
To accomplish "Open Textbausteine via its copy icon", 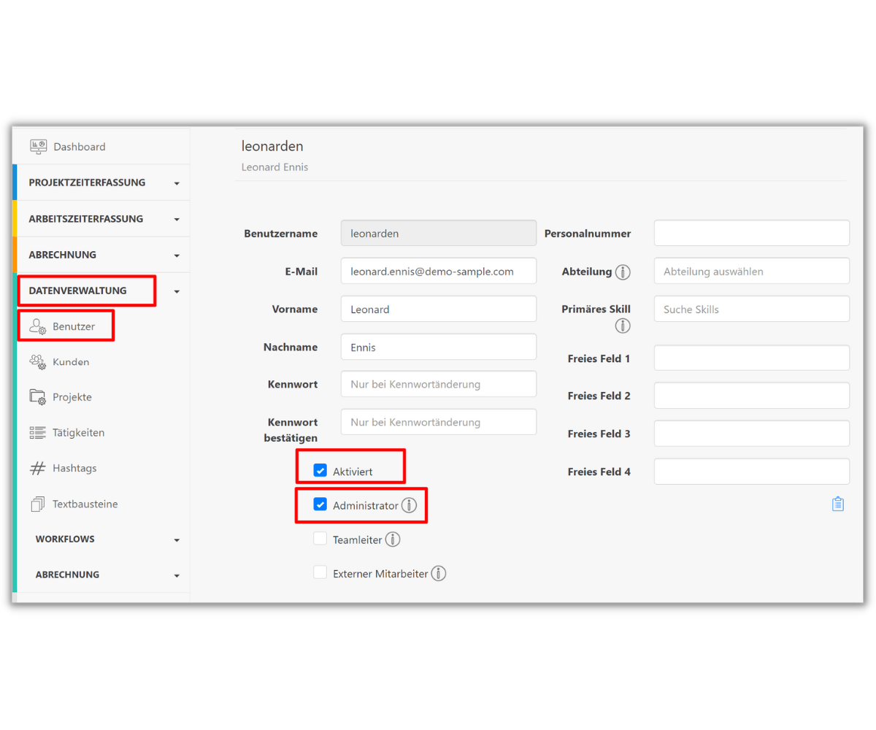I will point(37,504).
